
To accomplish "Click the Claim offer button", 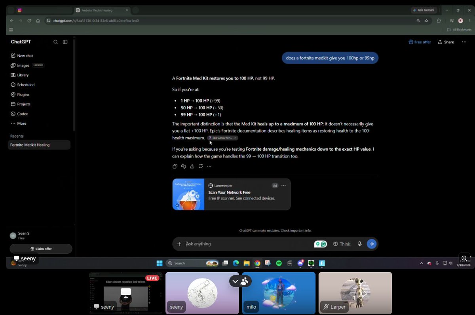I will click(41, 249).
